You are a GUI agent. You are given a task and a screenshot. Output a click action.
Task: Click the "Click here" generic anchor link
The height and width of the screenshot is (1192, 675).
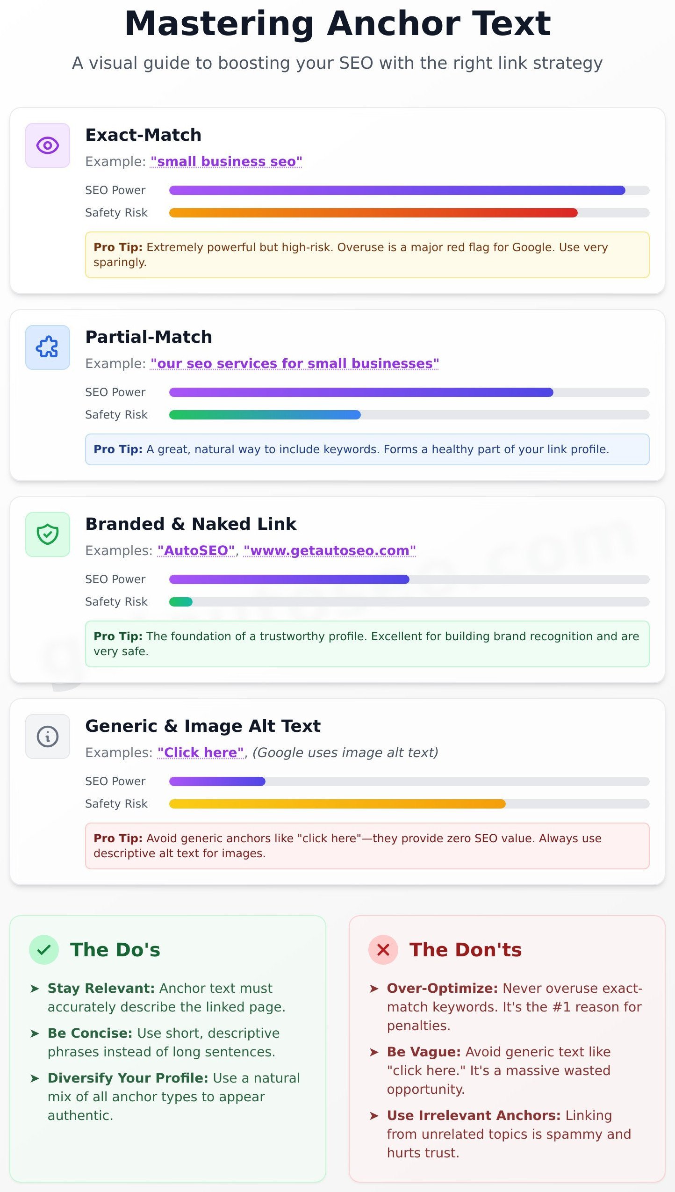tap(201, 753)
